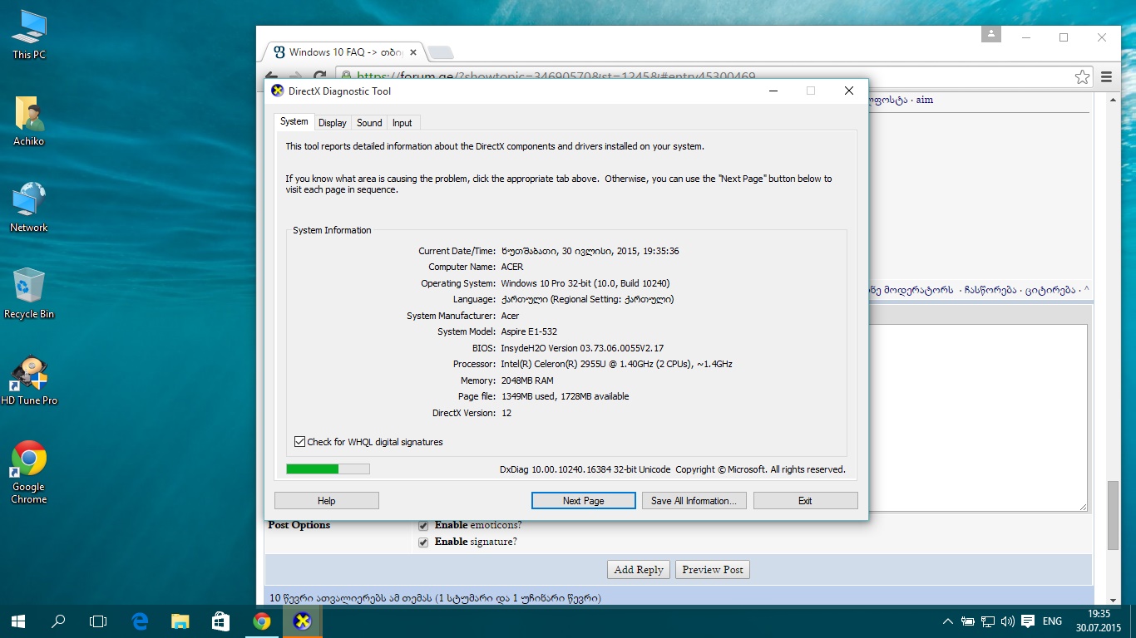Screen dimensions: 1136x638
Task: Click the Exit button in DxDiag
Action: 805,501
